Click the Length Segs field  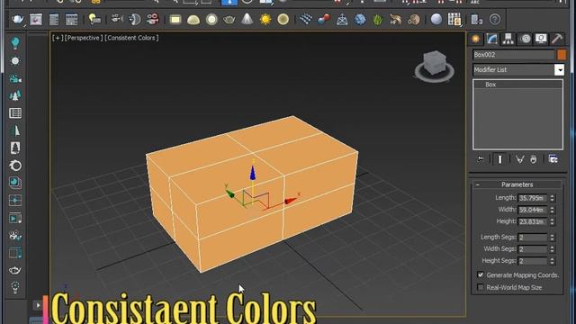[533, 238]
